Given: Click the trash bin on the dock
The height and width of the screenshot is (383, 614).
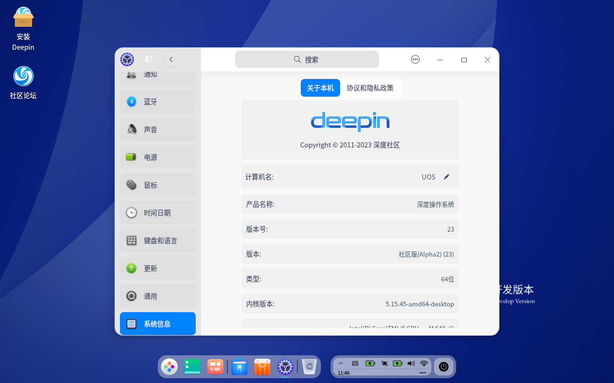Looking at the screenshot, I should 308,367.
